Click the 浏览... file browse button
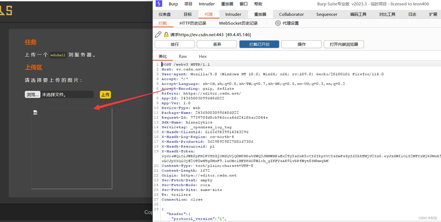The height and width of the screenshot is (222, 441). [x=32, y=95]
